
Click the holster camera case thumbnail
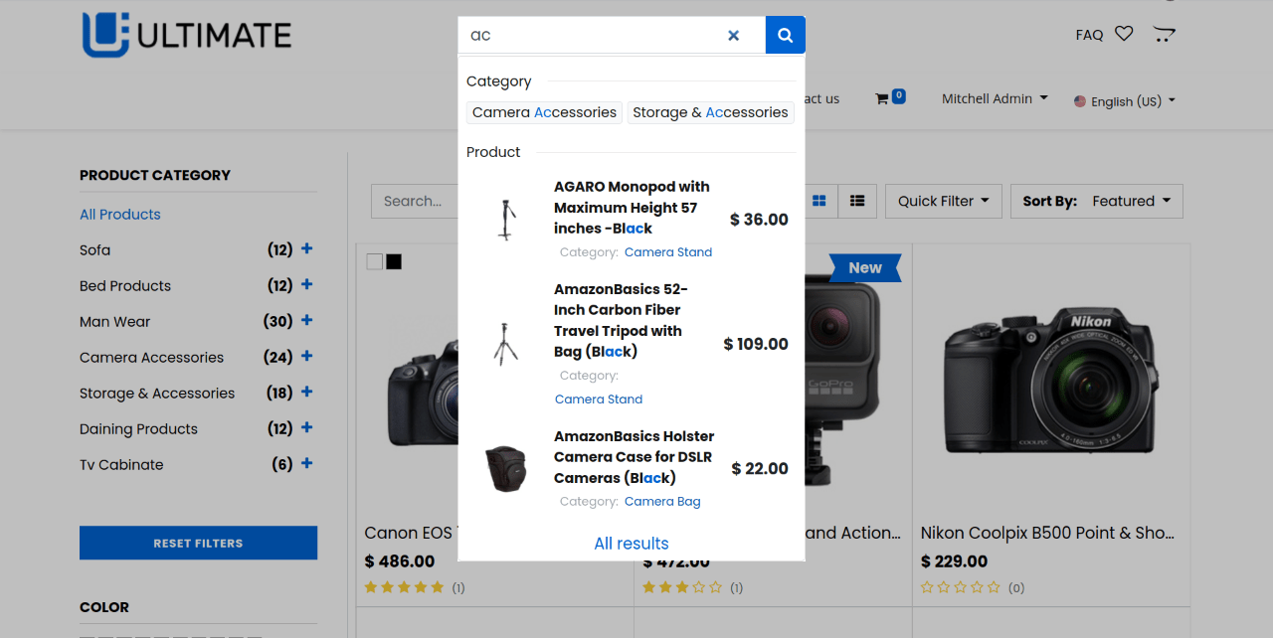[507, 468]
